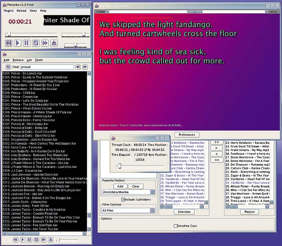Click the playlist's vertical scrollbar down arrow
The height and width of the screenshot is (246, 282).
[89, 229]
